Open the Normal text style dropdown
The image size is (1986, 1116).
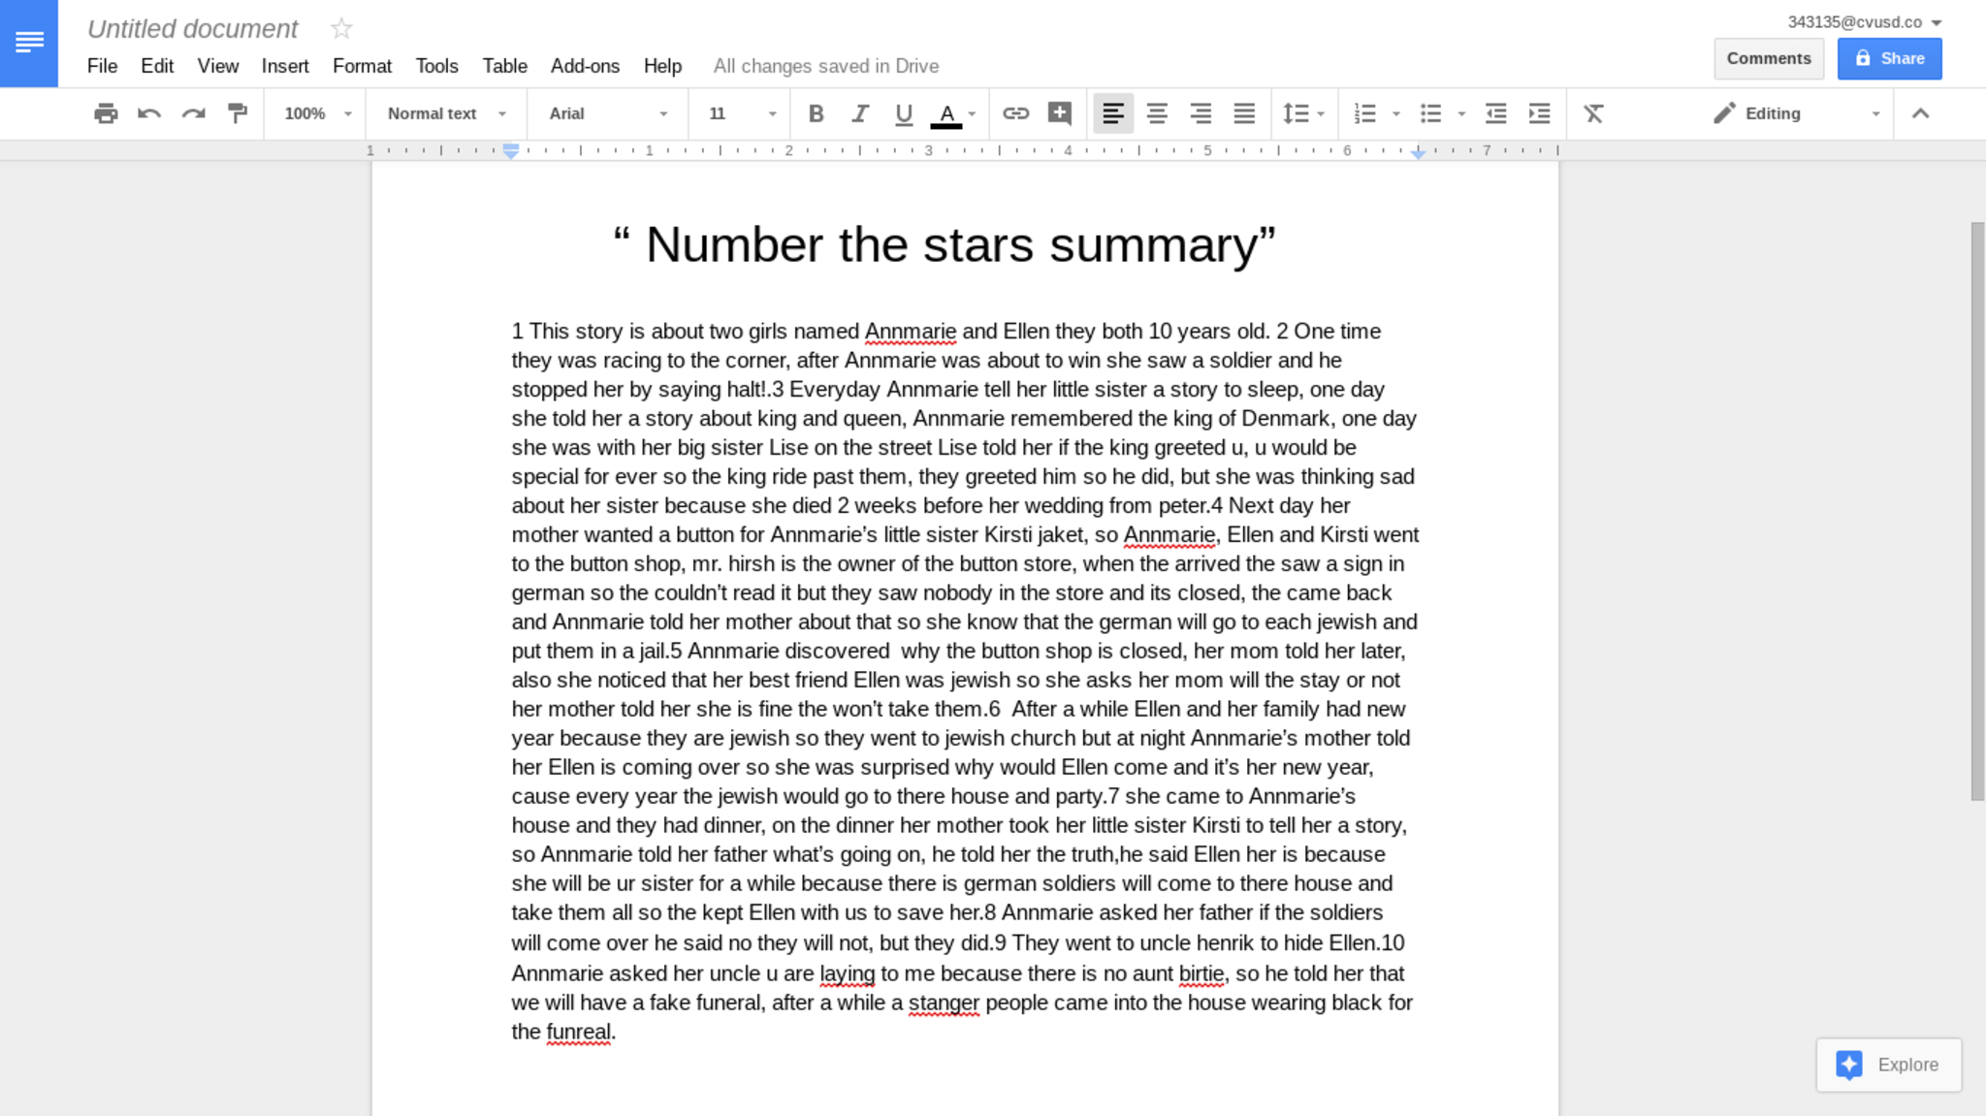click(x=446, y=113)
